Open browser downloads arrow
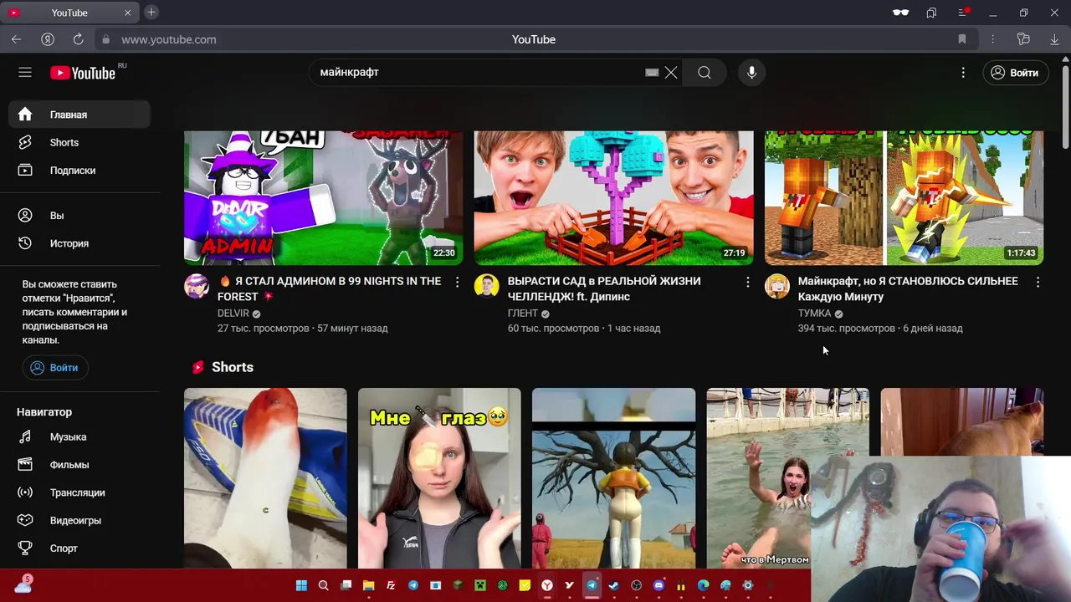The width and height of the screenshot is (1071, 602). click(1054, 39)
